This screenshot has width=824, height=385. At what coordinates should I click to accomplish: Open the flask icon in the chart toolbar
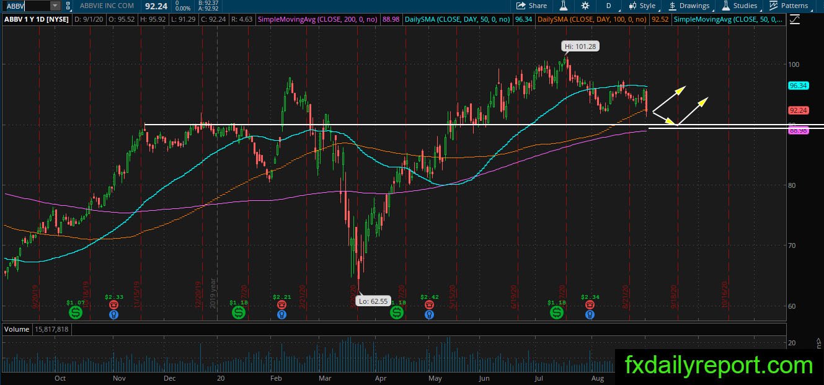click(564, 6)
